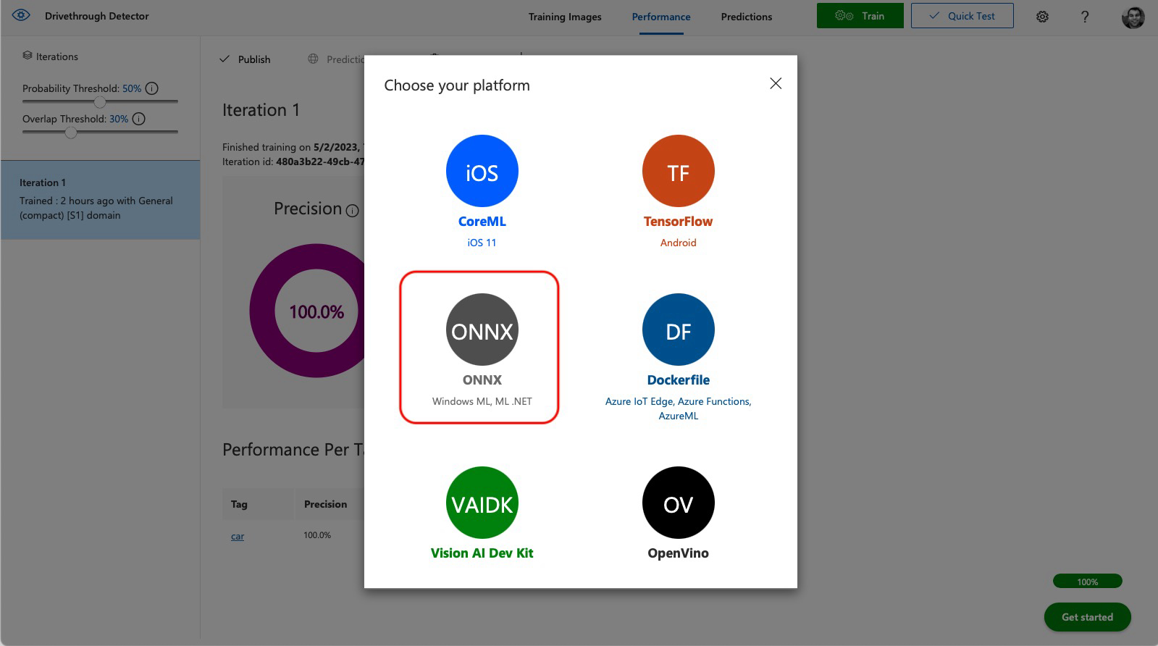This screenshot has height=646, width=1158.
Task: Click the iOS 11 label
Action: (x=482, y=243)
